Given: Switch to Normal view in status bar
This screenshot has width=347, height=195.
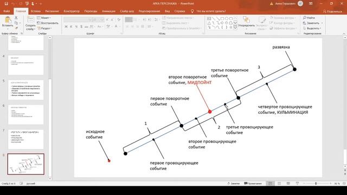Looking at the screenshot, I should tap(270, 184).
